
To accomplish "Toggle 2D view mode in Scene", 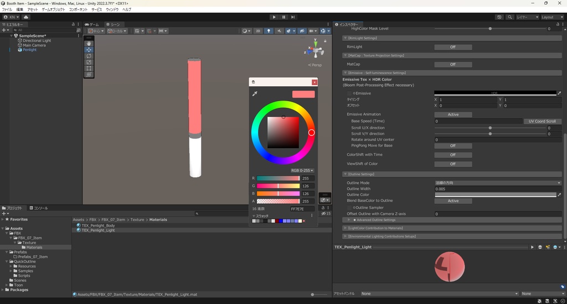I will 258,31.
